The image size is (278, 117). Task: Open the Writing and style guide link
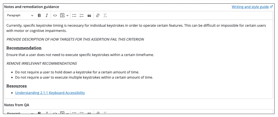250,7
